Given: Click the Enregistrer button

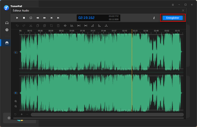Looking at the screenshot, I should point(173,18).
